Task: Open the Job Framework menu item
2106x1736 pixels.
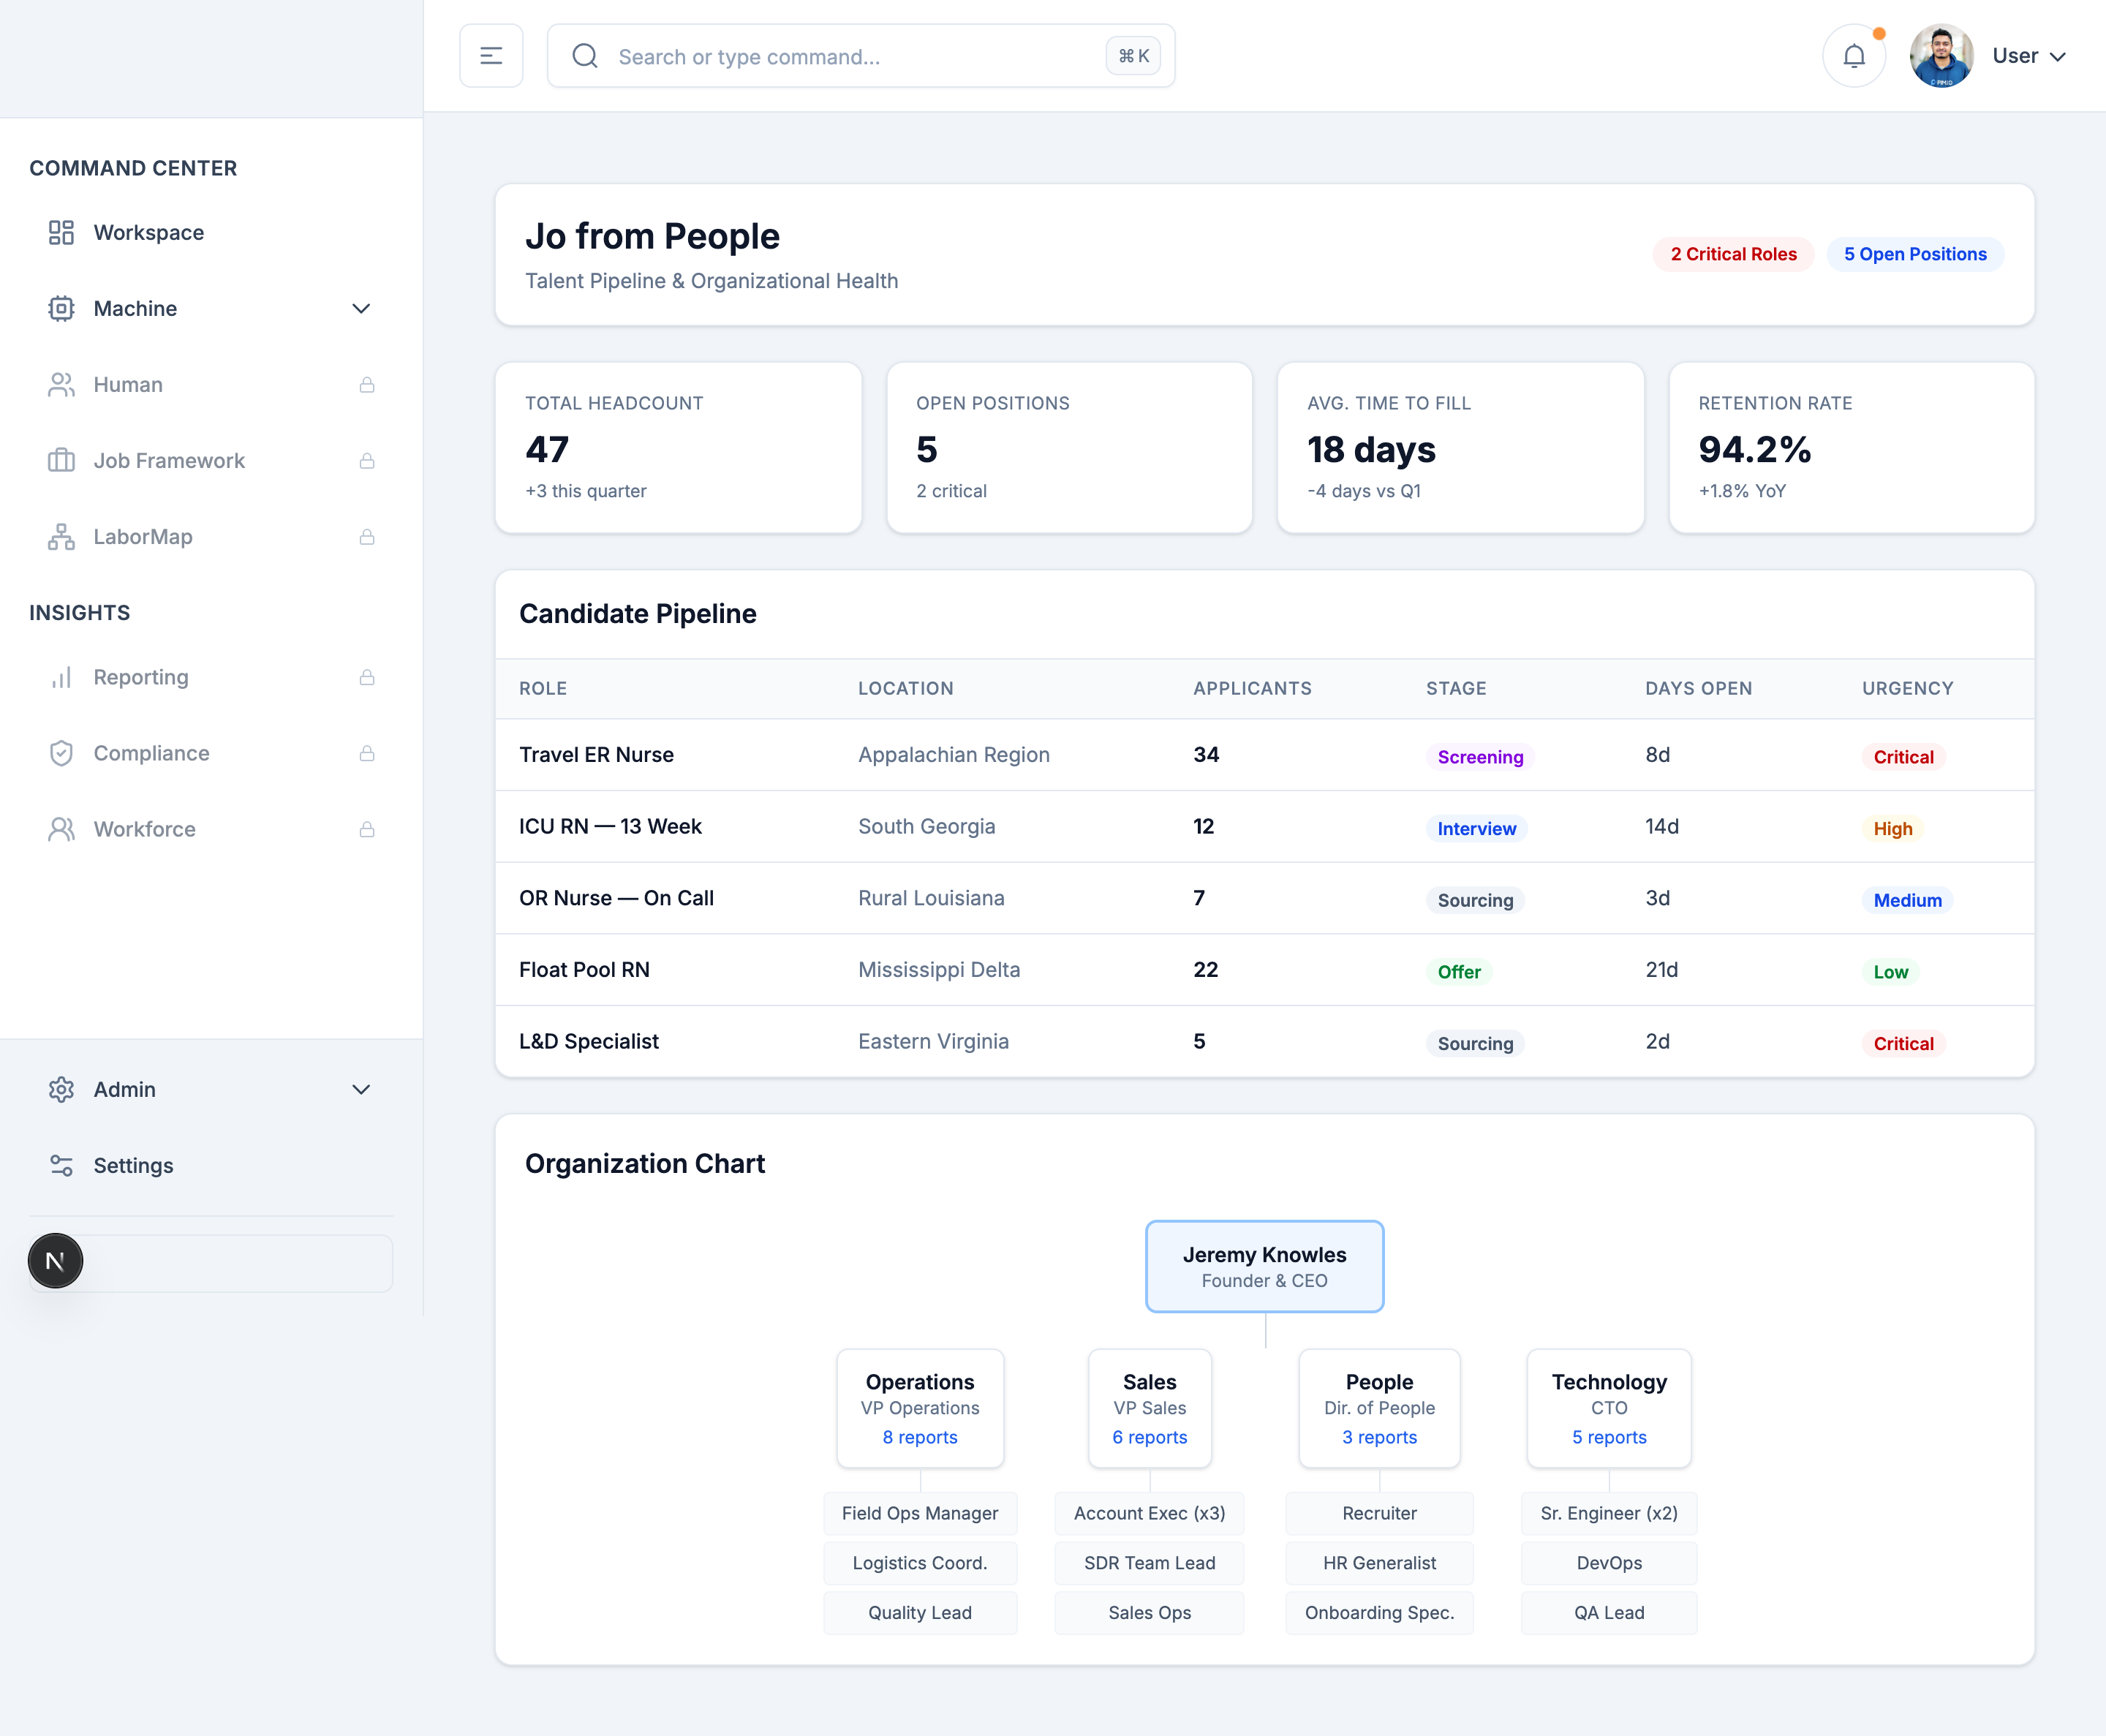Action: click(169, 461)
